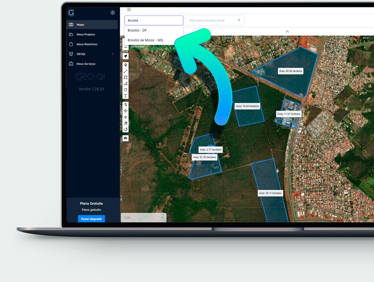374x282 pixels.
Task: Click the Área: 37,76 hectares label
Action: [205, 157]
